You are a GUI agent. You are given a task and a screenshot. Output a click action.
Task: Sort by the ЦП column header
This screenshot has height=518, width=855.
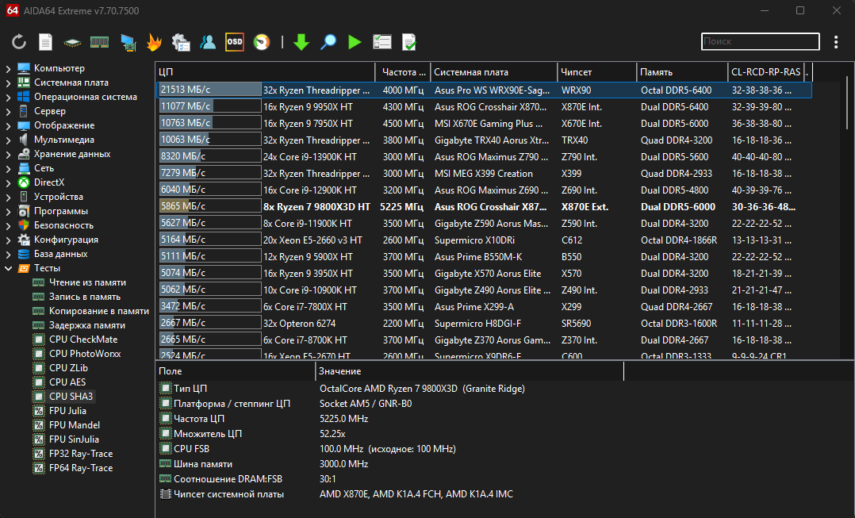click(x=266, y=72)
